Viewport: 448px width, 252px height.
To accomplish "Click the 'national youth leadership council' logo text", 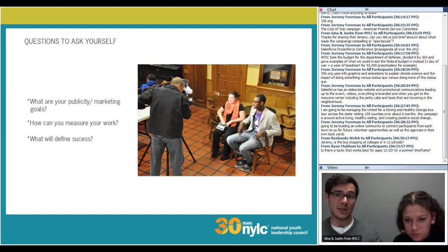I will [x=289, y=230].
